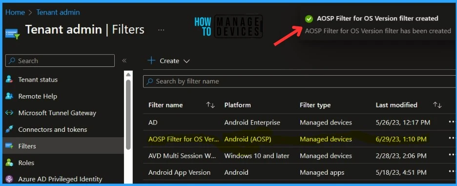Image resolution: width=457 pixels, height=186 pixels.
Task: Click Managed devices cell in AVD Multi Session row
Action: 326,156
